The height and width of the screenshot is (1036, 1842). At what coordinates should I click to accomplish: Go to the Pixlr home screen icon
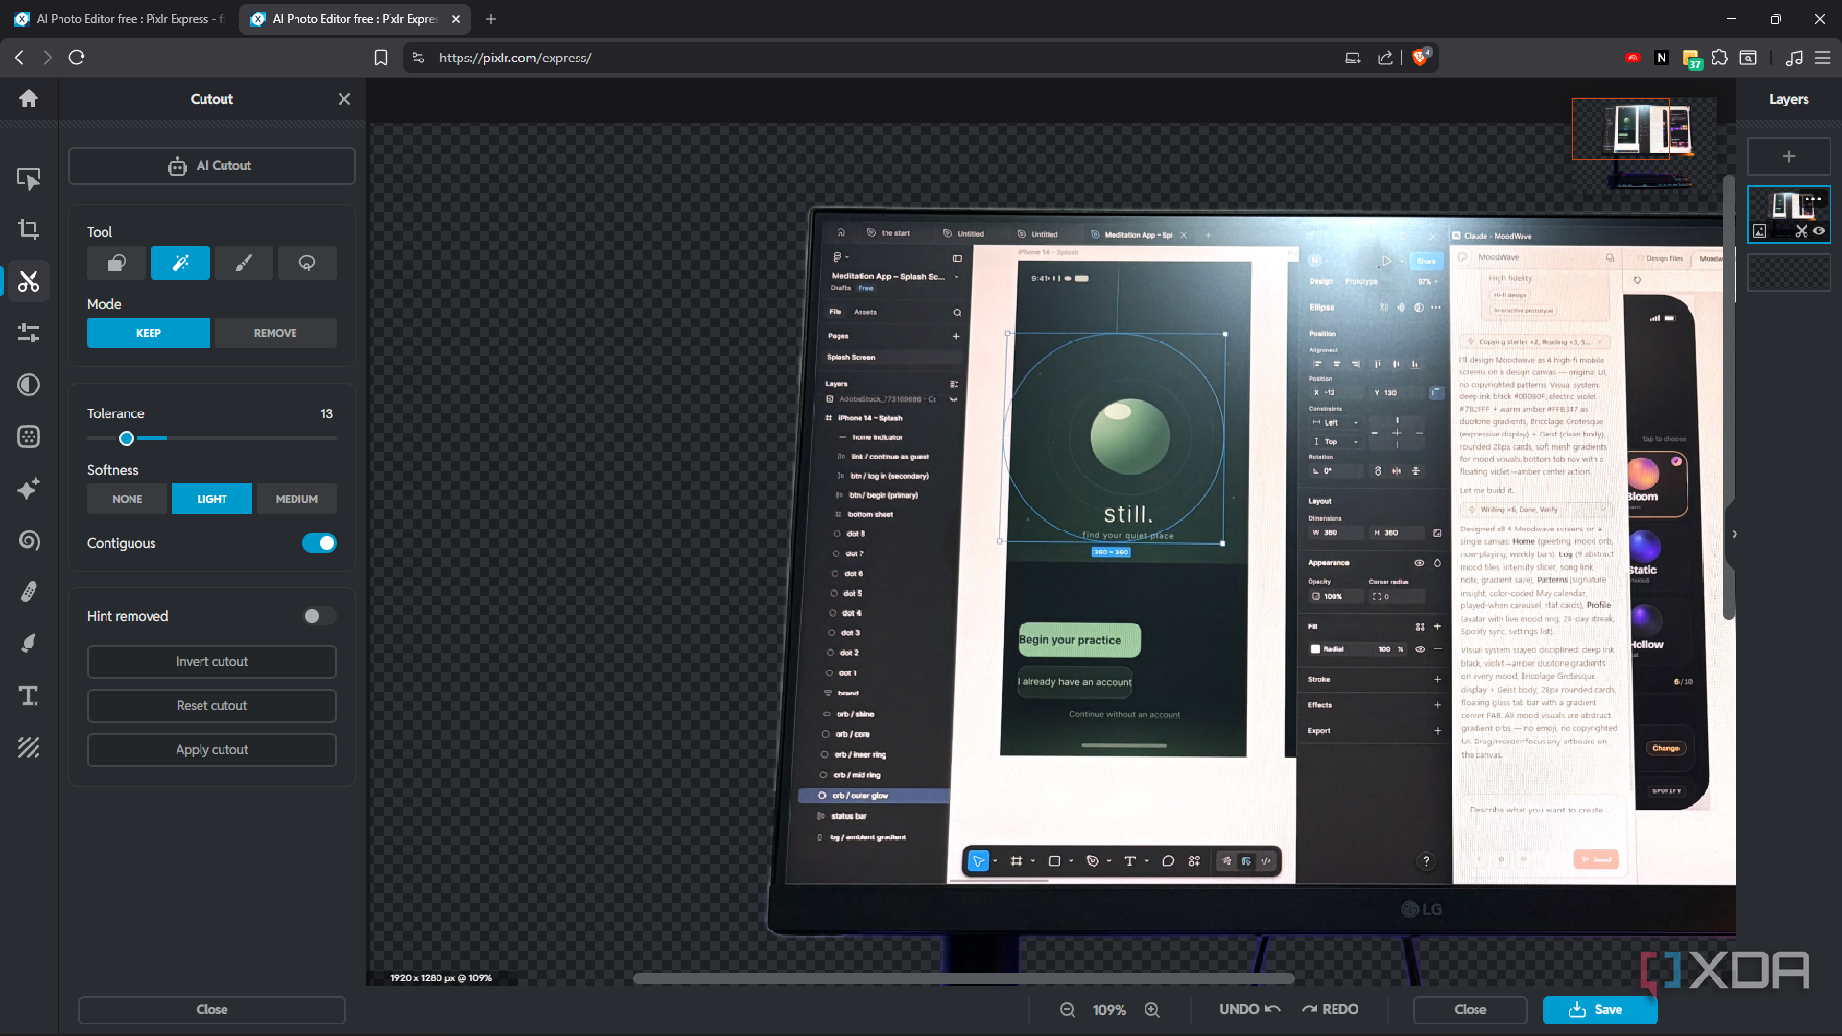(x=29, y=99)
